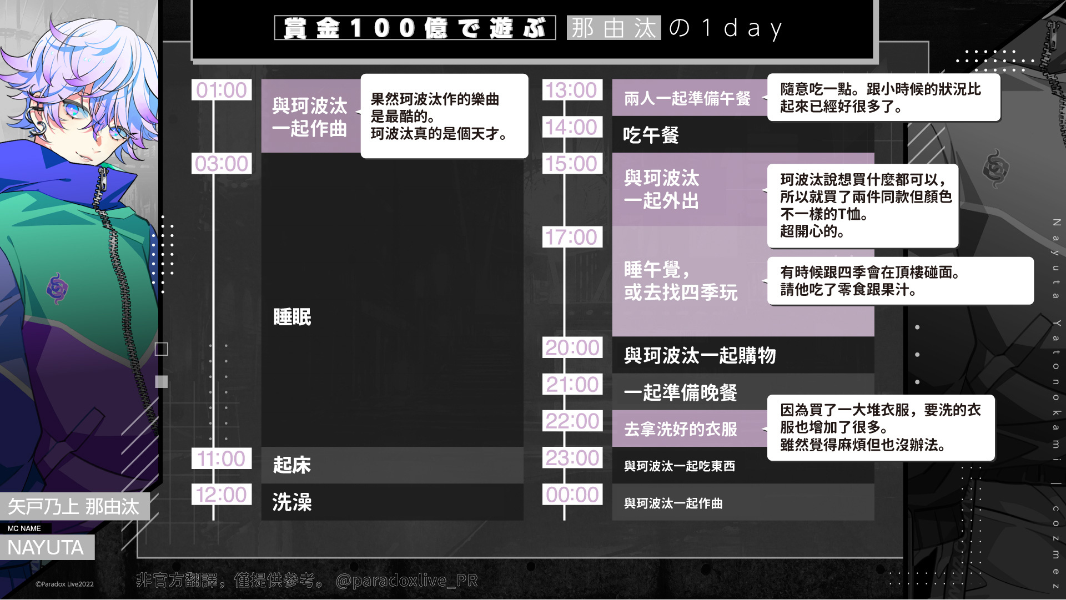The height and width of the screenshot is (600, 1066).
Task: Click the 13:00 time marker
Action: click(572, 90)
